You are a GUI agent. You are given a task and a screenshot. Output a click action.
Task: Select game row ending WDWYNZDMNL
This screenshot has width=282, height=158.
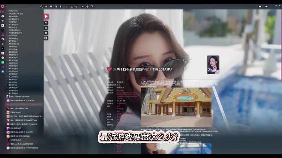[24, 148]
